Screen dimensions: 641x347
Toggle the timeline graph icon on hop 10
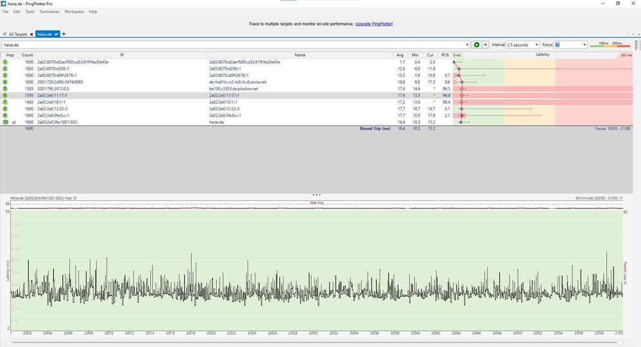pyautogui.click(x=14, y=123)
